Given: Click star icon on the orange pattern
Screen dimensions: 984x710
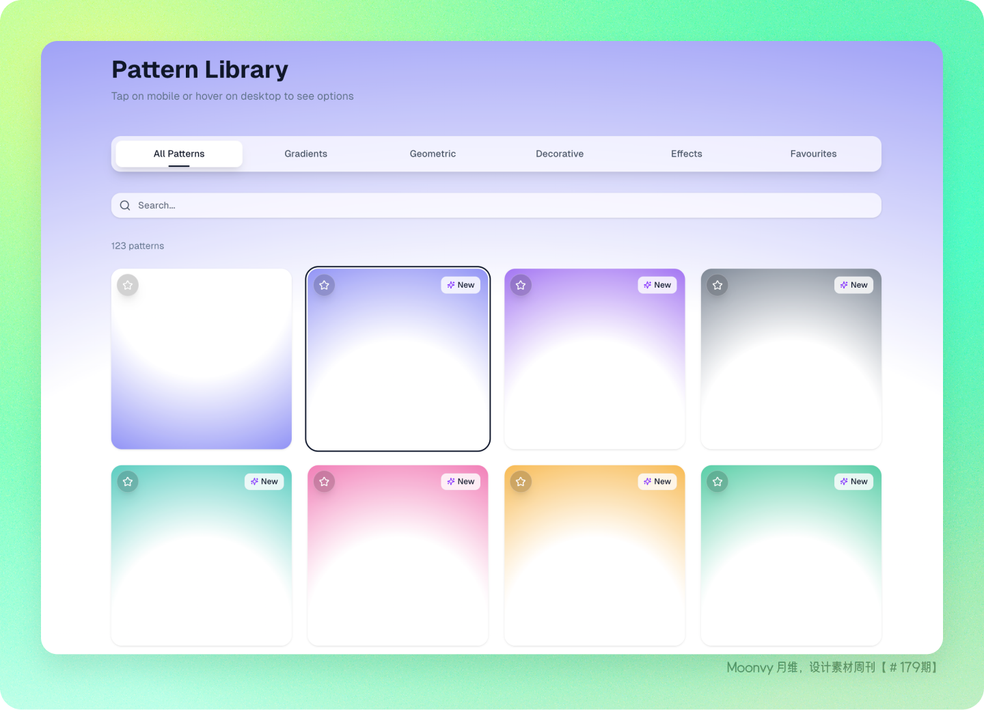Looking at the screenshot, I should 521,482.
